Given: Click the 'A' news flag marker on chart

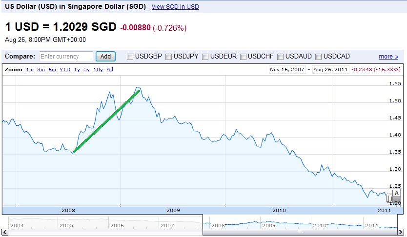Looking at the screenshot, I should click(x=396, y=193).
